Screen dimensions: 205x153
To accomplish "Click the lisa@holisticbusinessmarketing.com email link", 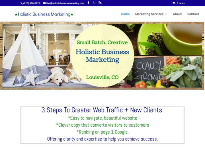I will [65, 3].
